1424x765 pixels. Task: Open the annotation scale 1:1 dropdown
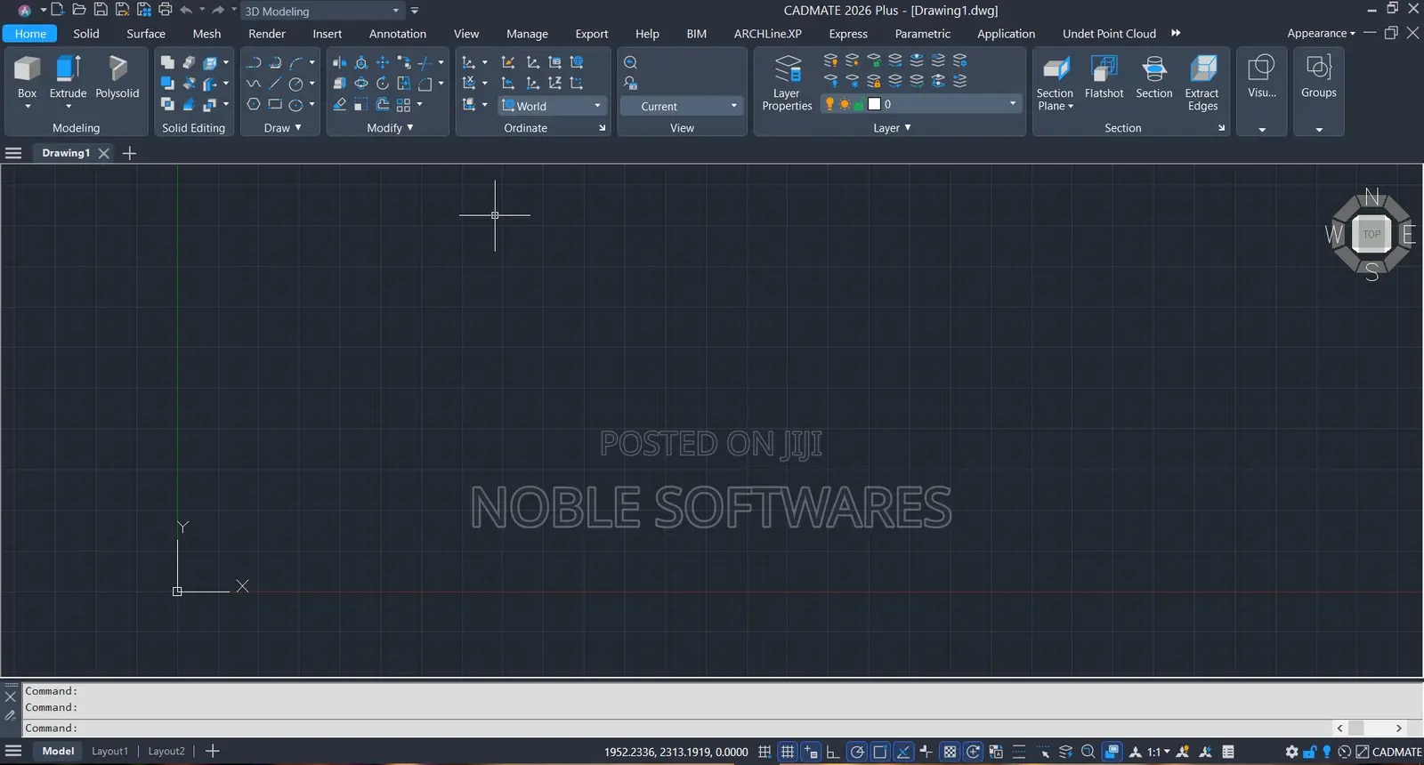point(1159,752)
